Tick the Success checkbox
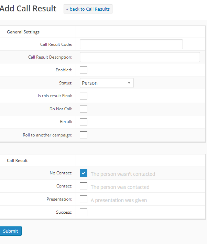 point(84,212)
